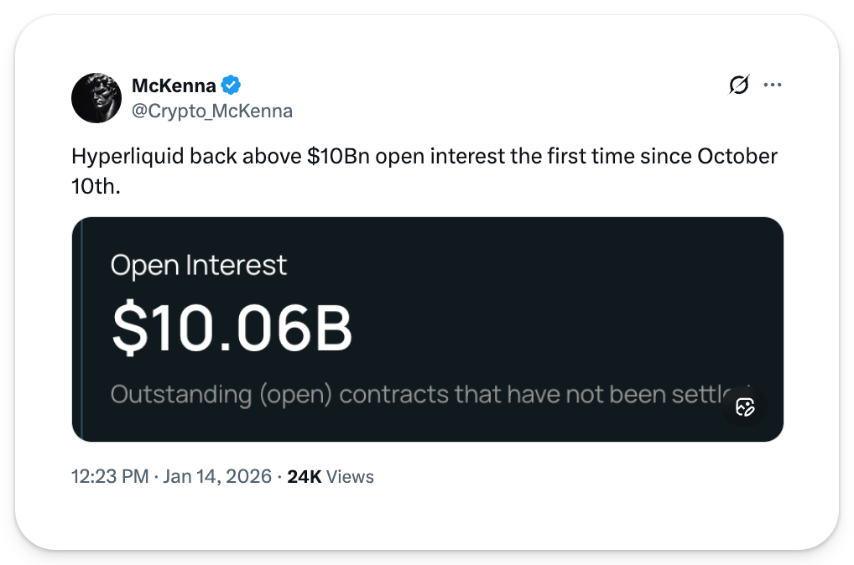Click McKenna's profile avatar picture
854x565 pixels.
tap(96, 98)
